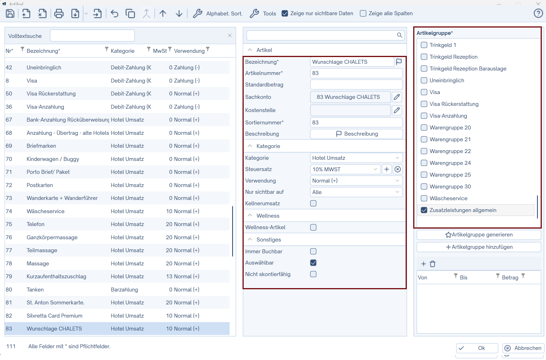Screen dimensions: 546x360
Task: Enable 'Zeige alle Spalten' checkbox
Action: point(363,13)
